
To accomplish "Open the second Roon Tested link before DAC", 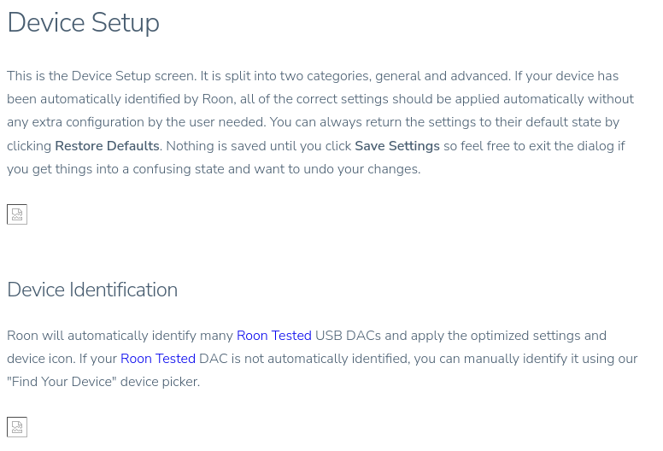I will pyautogui.click(x=158, y=359).
